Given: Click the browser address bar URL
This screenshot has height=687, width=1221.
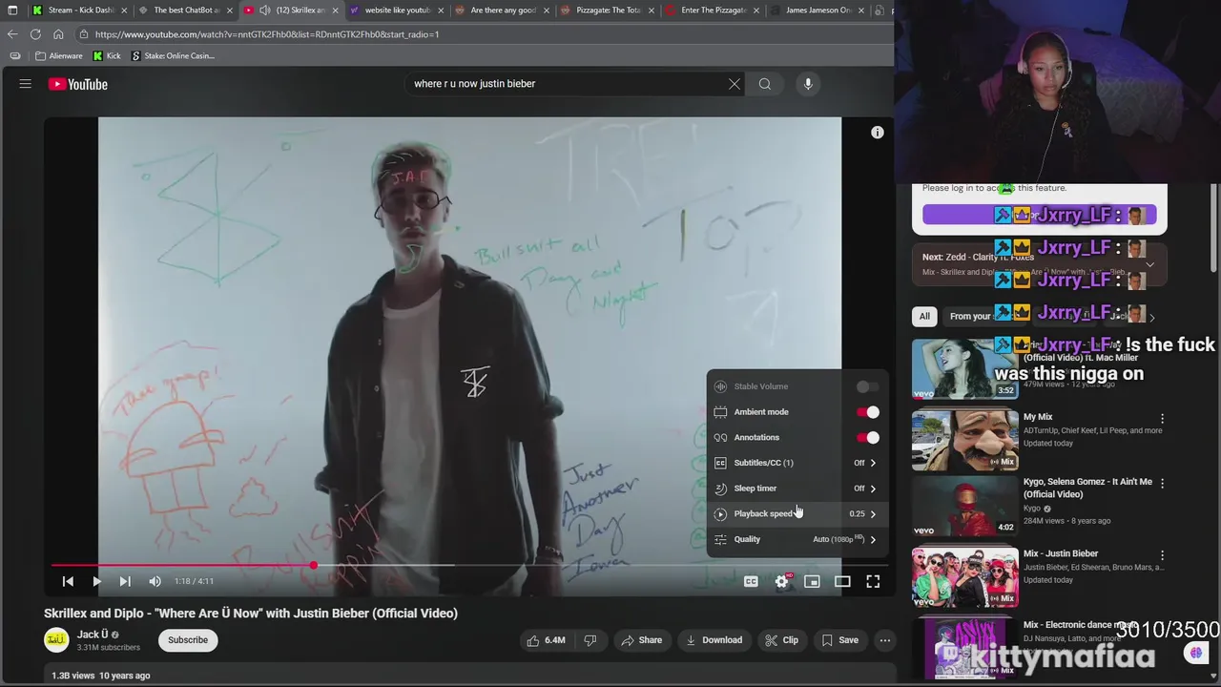Looking at the screenshot, I should point(267,34).
